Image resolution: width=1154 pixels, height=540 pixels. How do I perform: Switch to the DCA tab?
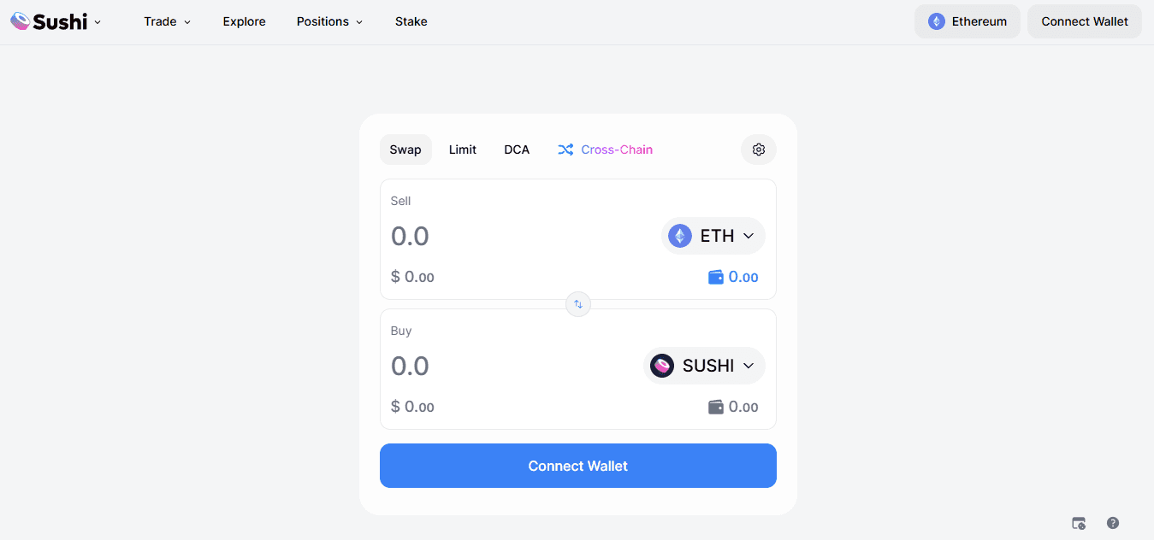click(x=517, y=150)
